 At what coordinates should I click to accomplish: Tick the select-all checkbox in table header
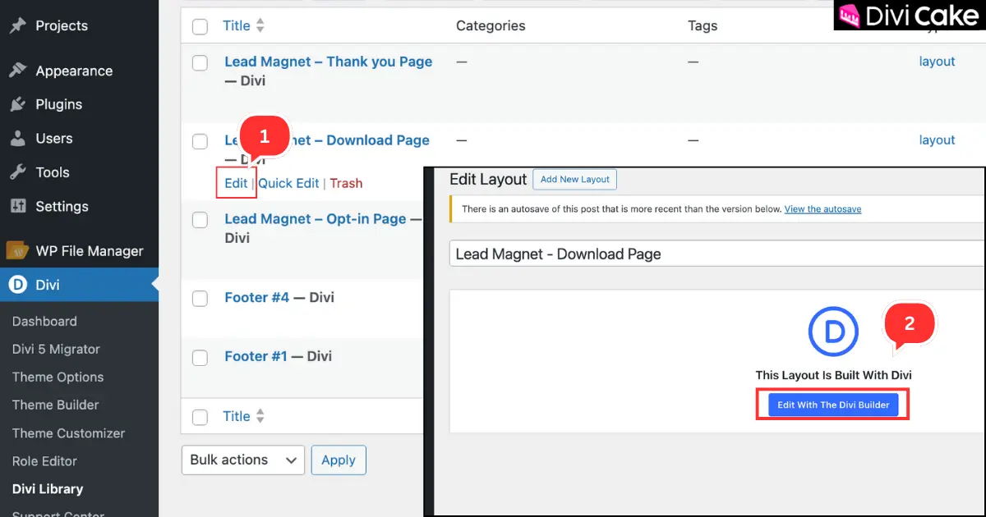(200, 26)
